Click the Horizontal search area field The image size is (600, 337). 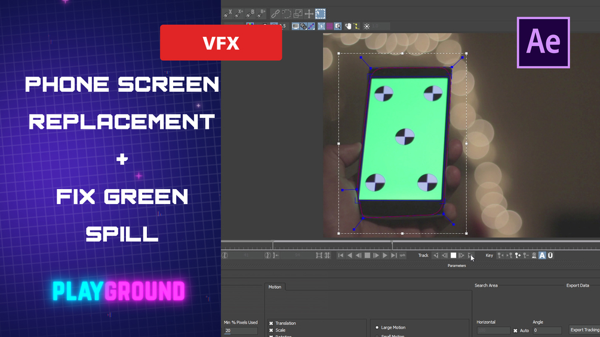point(493,330)
